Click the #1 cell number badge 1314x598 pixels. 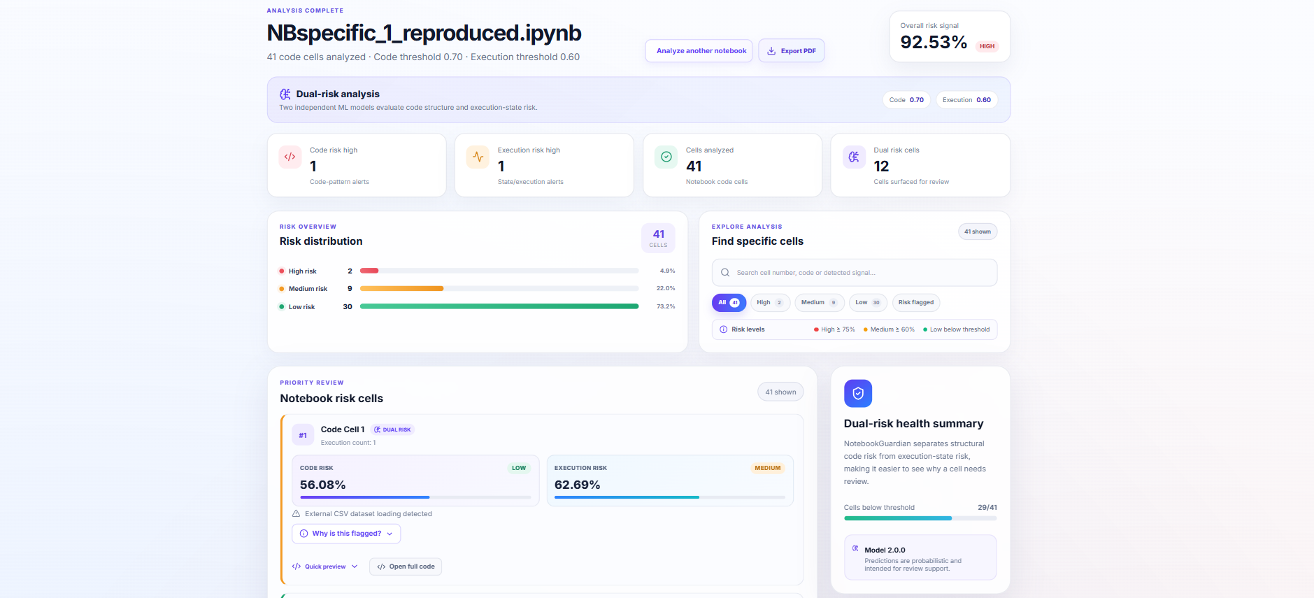(303, 435)
